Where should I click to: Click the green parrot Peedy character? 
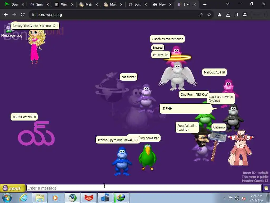click(147, 157)
